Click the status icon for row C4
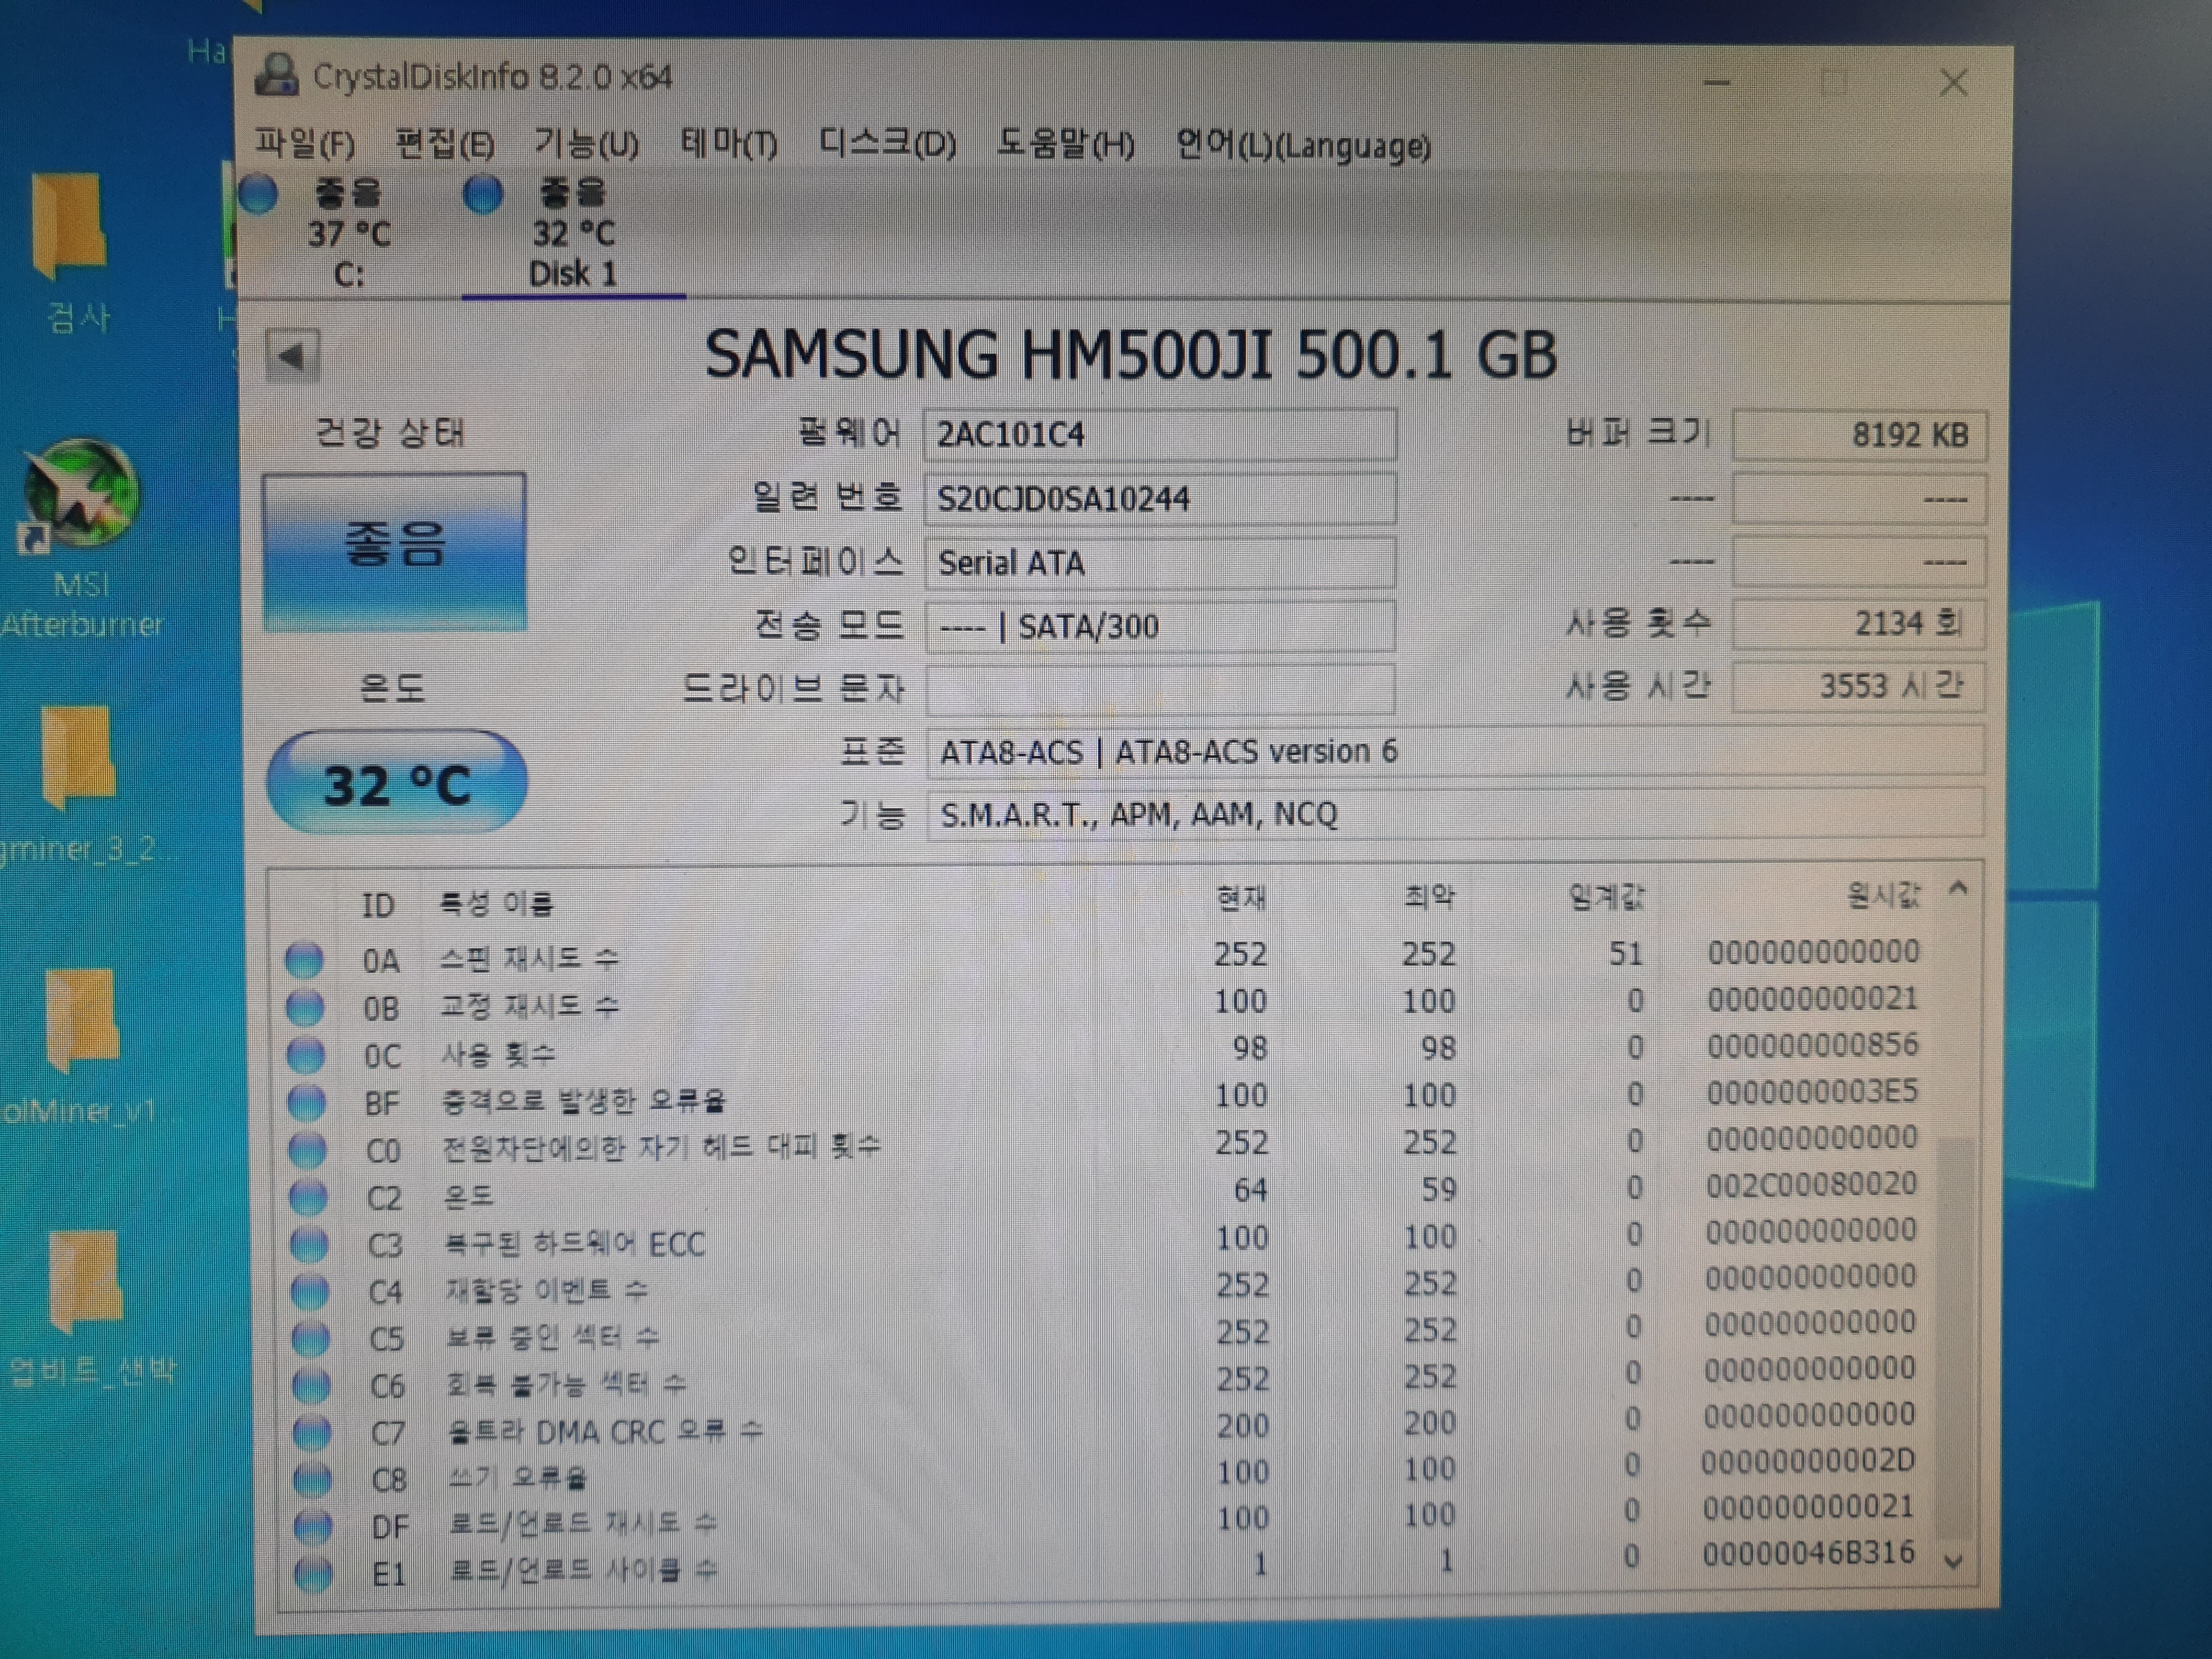The width and height of the screenshot is (2212, 1659). tap(310, 1291)
